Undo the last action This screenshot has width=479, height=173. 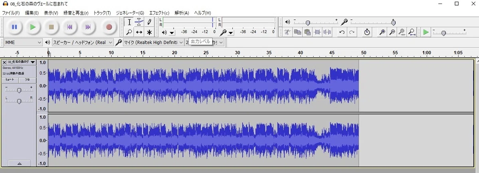pyautogui.click(x=342, y=32)
